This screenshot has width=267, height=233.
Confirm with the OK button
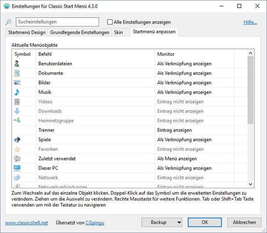(205, 222)
